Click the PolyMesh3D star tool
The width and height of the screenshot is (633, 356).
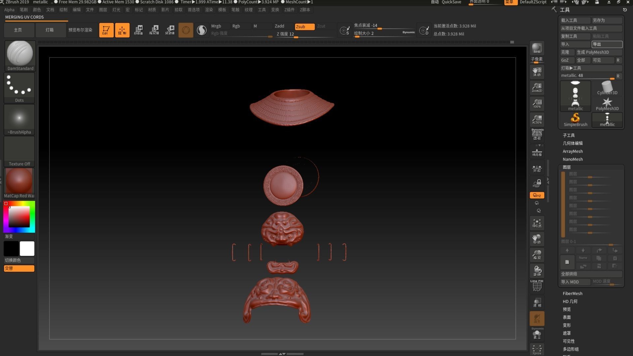[607, 104]
